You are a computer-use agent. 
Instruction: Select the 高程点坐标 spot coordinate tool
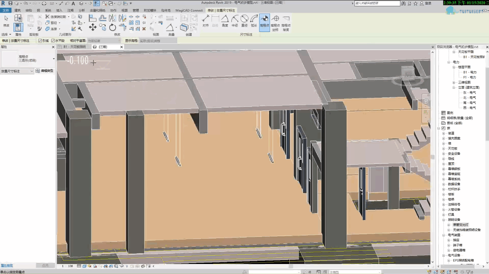pyautogui.click(x=275, y=23)
